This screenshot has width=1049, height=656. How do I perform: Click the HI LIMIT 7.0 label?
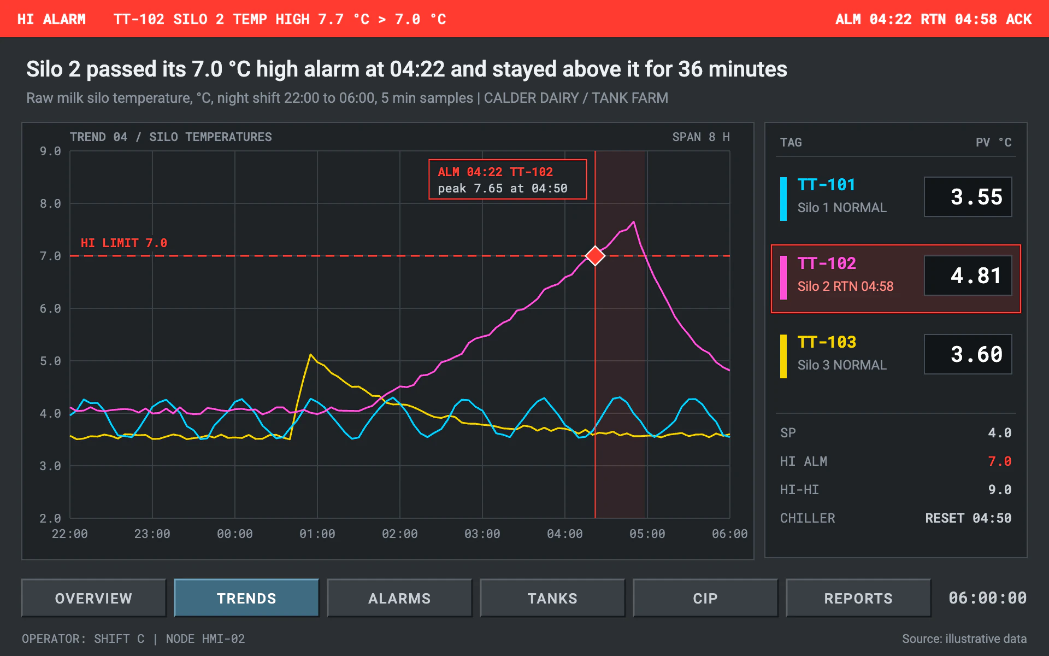(124, 243)
